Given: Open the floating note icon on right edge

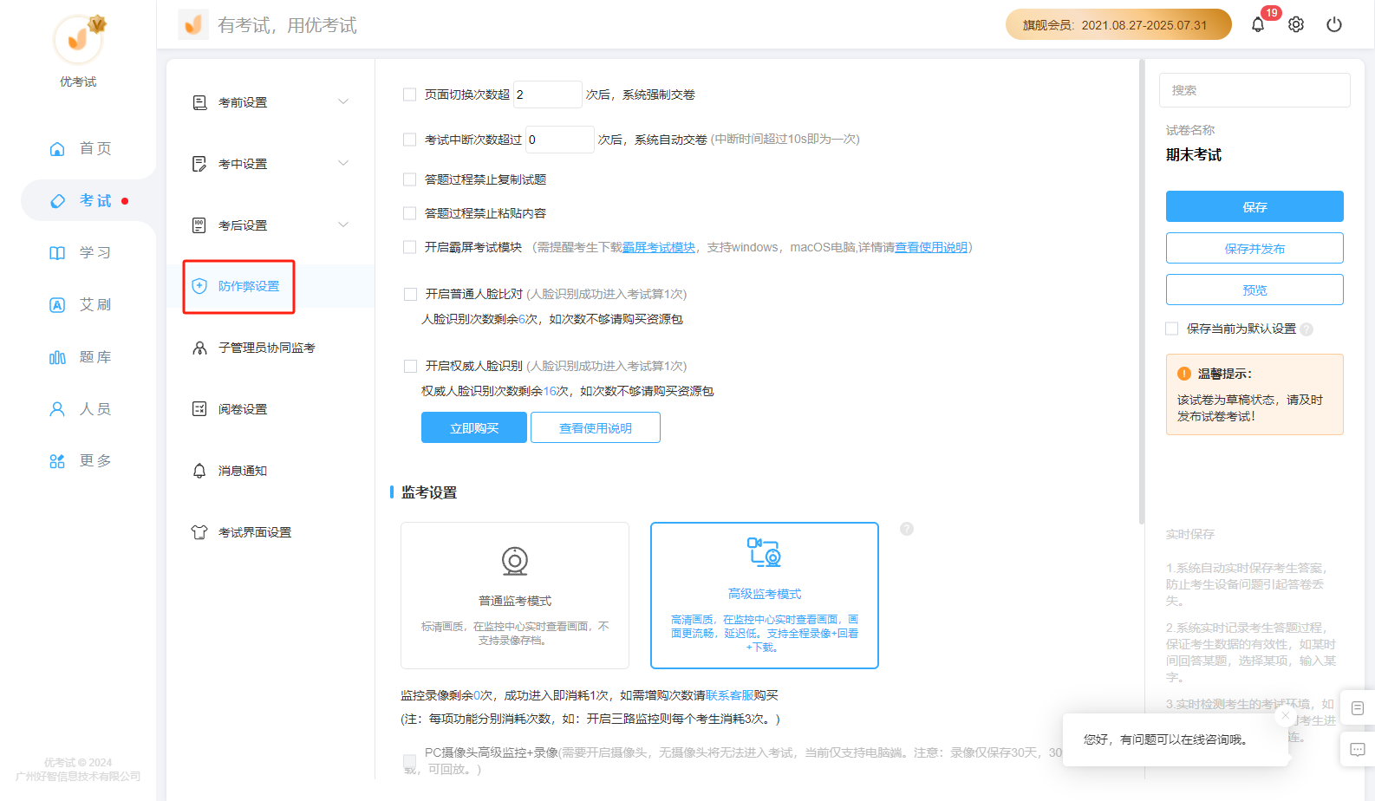Looking at the screenshot, I should (x=1358, y=708).
